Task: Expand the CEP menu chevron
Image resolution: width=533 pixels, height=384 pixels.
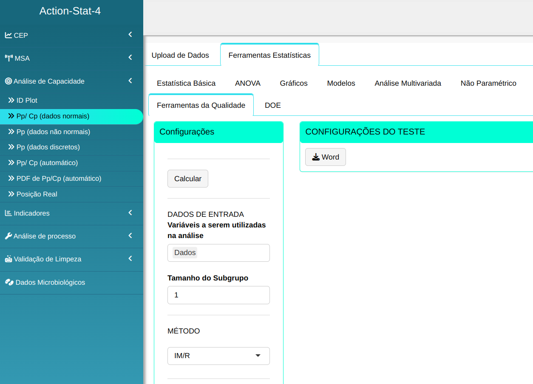Action: coord(130,35)
